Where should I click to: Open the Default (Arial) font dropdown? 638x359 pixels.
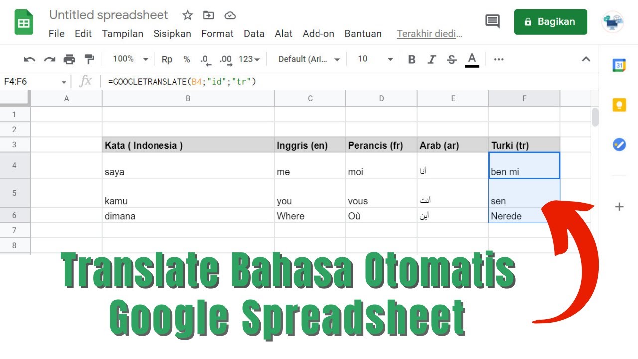click(x=309, y=59)
